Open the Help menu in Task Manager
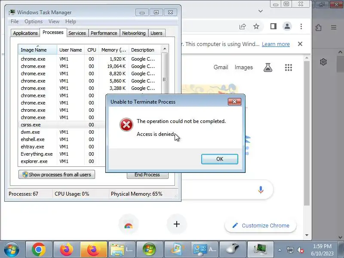The image size is (344, 258). point(71,21)
